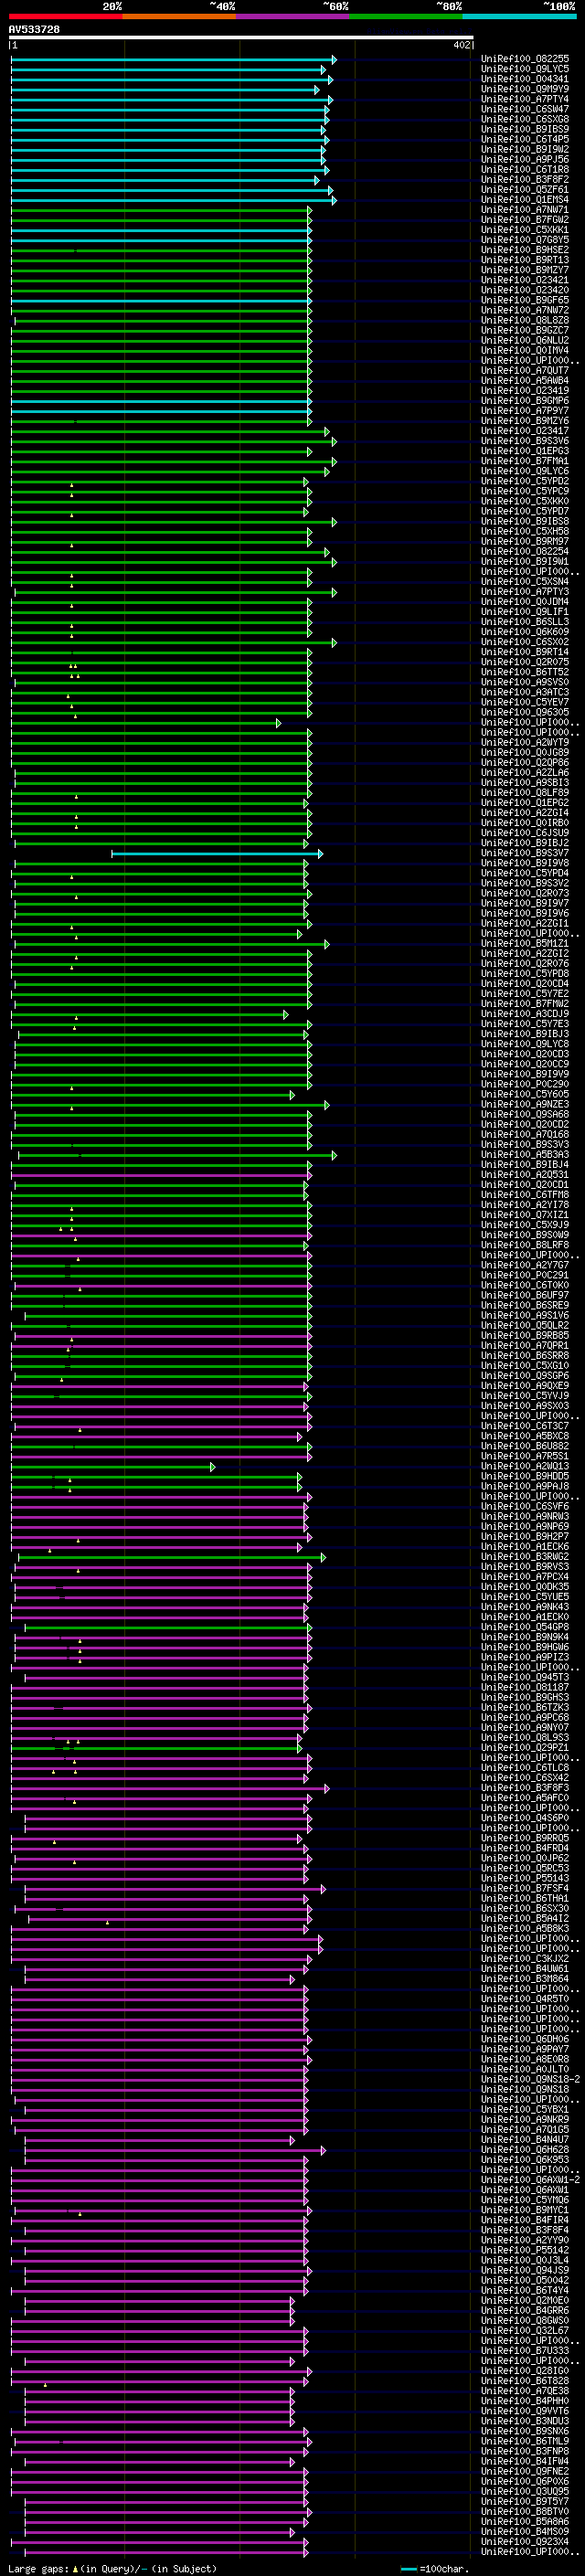Click the green ~80% identity legend bar
Image resolution: width=585 pixels, height=2576 pixels.
point(406,16)
